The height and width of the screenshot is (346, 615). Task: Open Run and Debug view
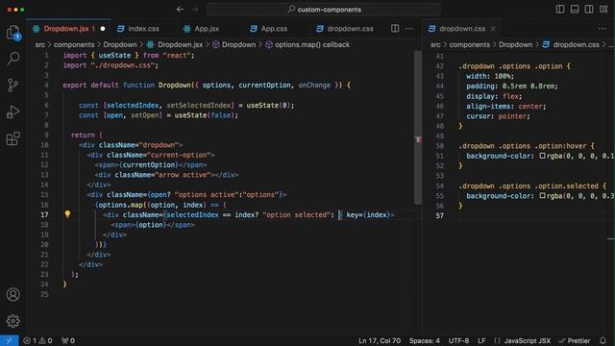(12, 111)
